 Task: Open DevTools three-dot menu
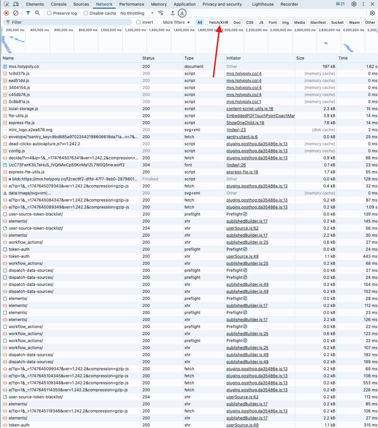coord(363,4)
